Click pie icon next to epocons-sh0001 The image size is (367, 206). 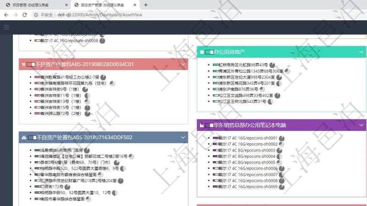[282, 138]
